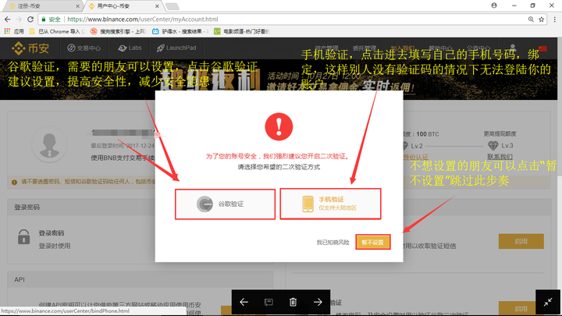The height and width of the screenshot is (316, 562).
Task: Click the user avatar placeholder image
Action: pos(49,144)
